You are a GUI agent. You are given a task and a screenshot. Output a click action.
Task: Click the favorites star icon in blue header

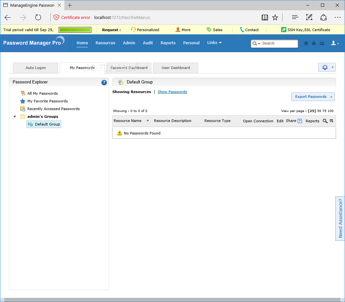pyautogui.click(x=306, y=43)
